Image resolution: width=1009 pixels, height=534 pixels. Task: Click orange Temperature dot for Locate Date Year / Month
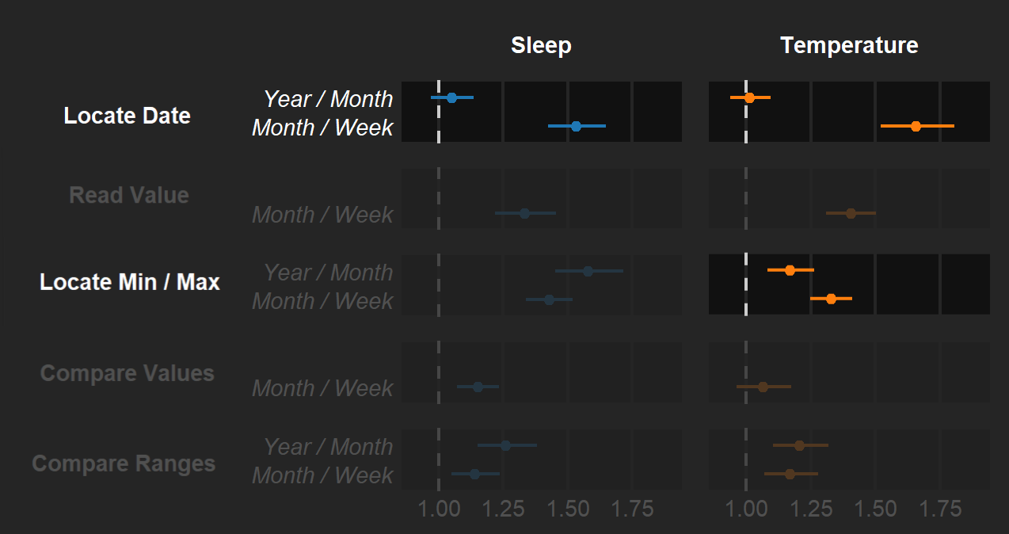pyautogui.click(x=749, y=97)
